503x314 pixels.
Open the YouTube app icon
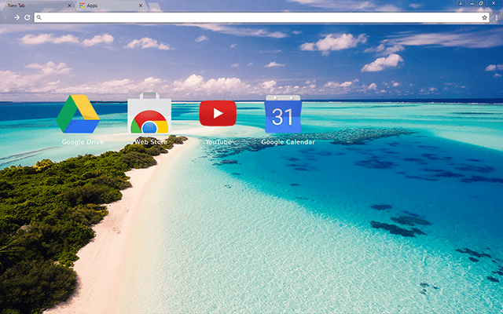tap(218, 114)
